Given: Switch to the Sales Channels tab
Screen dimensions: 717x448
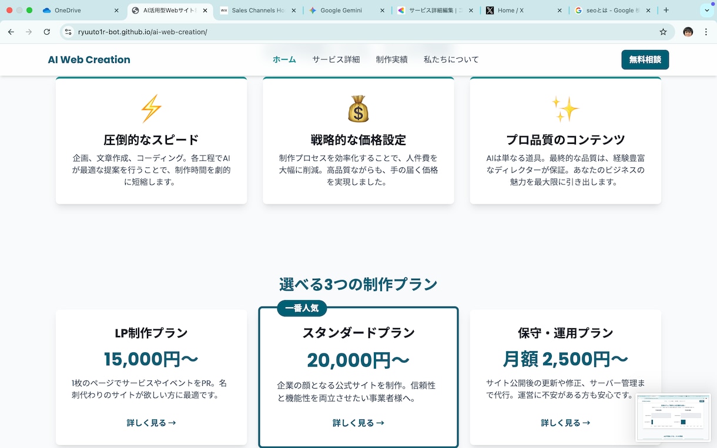Looking at the screenshot, I should click(259, 11).
